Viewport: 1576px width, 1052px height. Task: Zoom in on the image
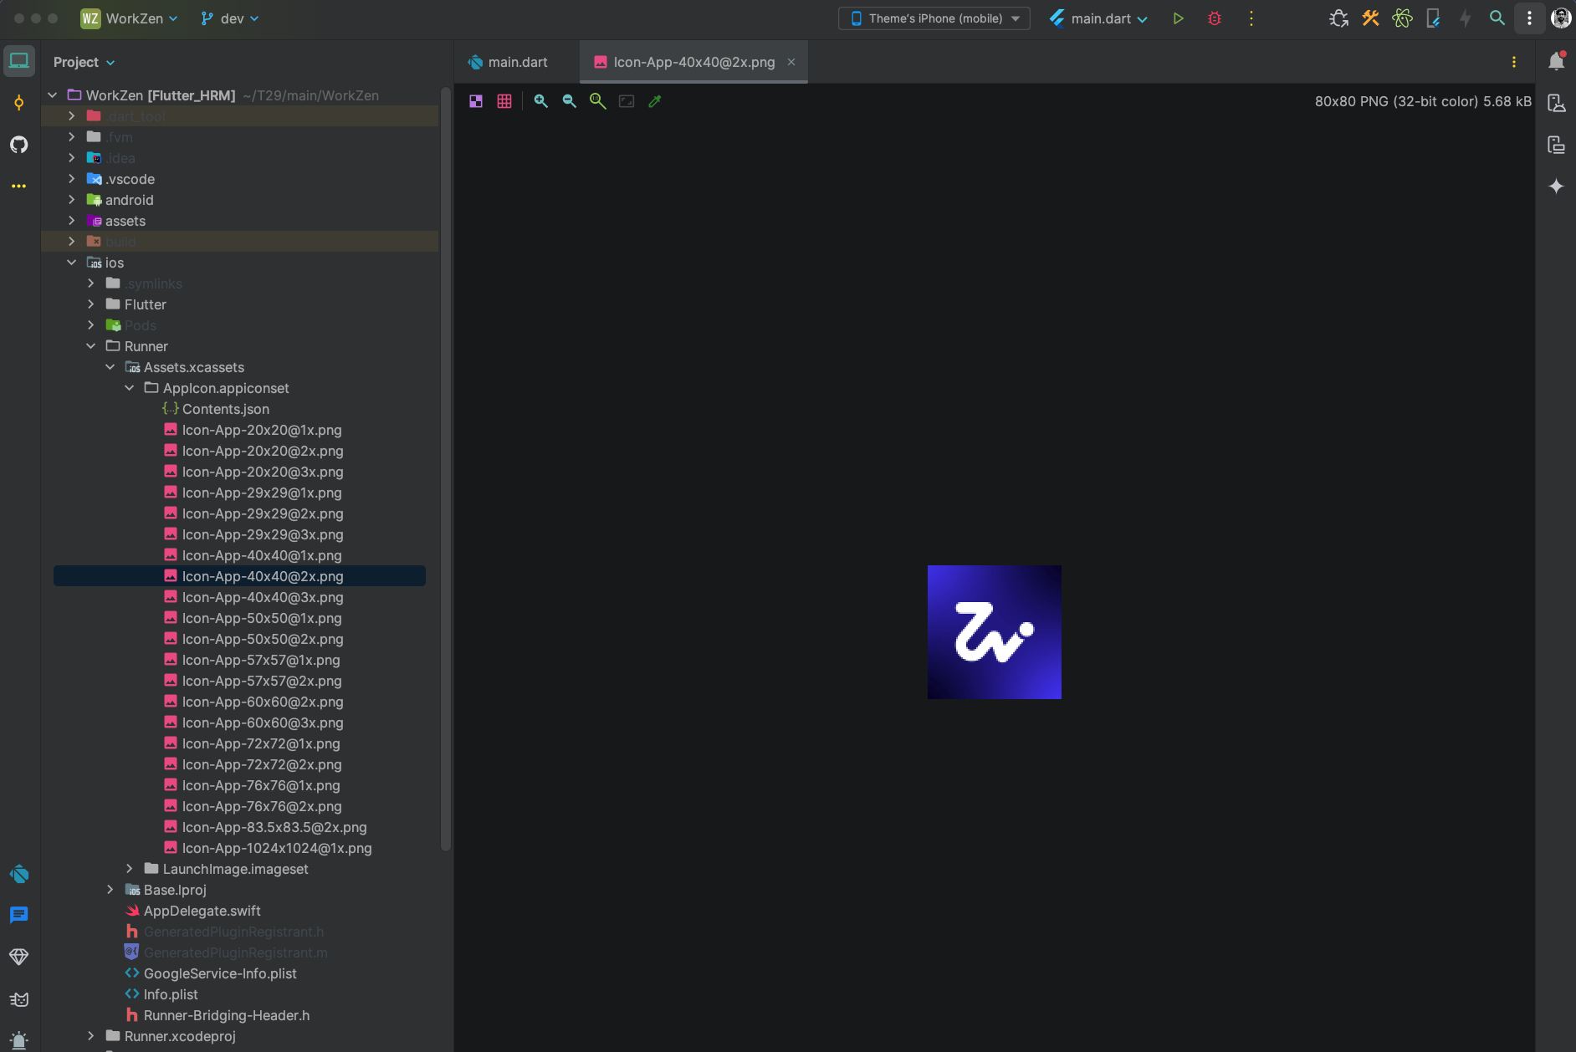pyautogui.click(x=541, y=101)
